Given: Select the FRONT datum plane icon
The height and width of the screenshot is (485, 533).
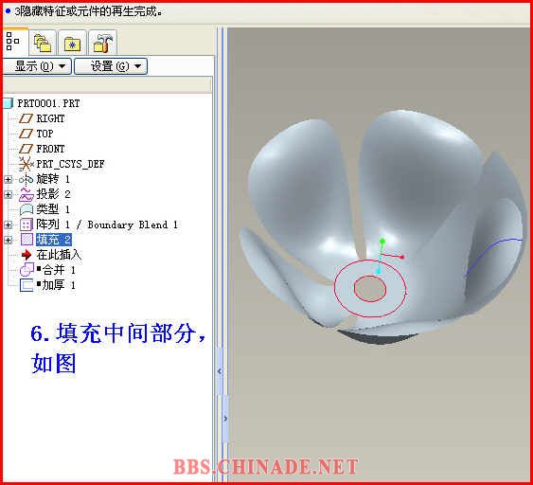Looking at the screenshot, I should tap(26, 149).
